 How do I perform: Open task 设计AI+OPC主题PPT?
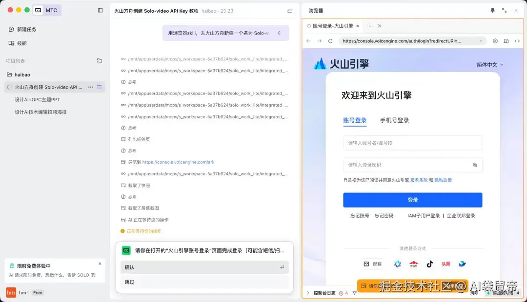click(x=37, y=100)
